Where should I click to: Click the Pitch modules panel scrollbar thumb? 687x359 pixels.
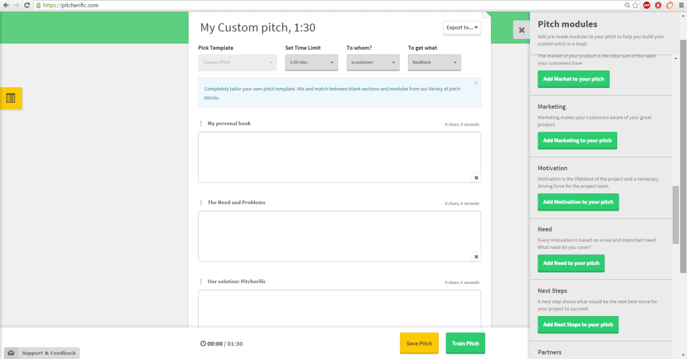pos(676,215)
